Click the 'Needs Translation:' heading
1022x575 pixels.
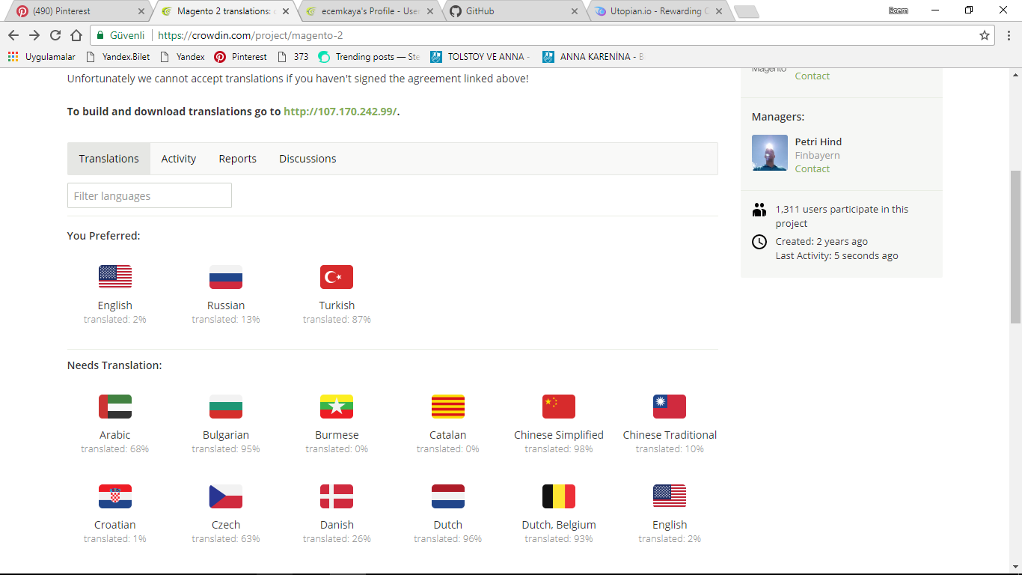coord(114,365)
